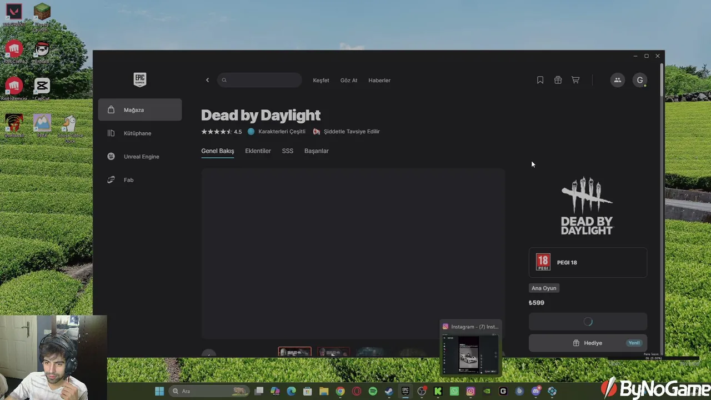Click the ₺599 price

[537, 303]
